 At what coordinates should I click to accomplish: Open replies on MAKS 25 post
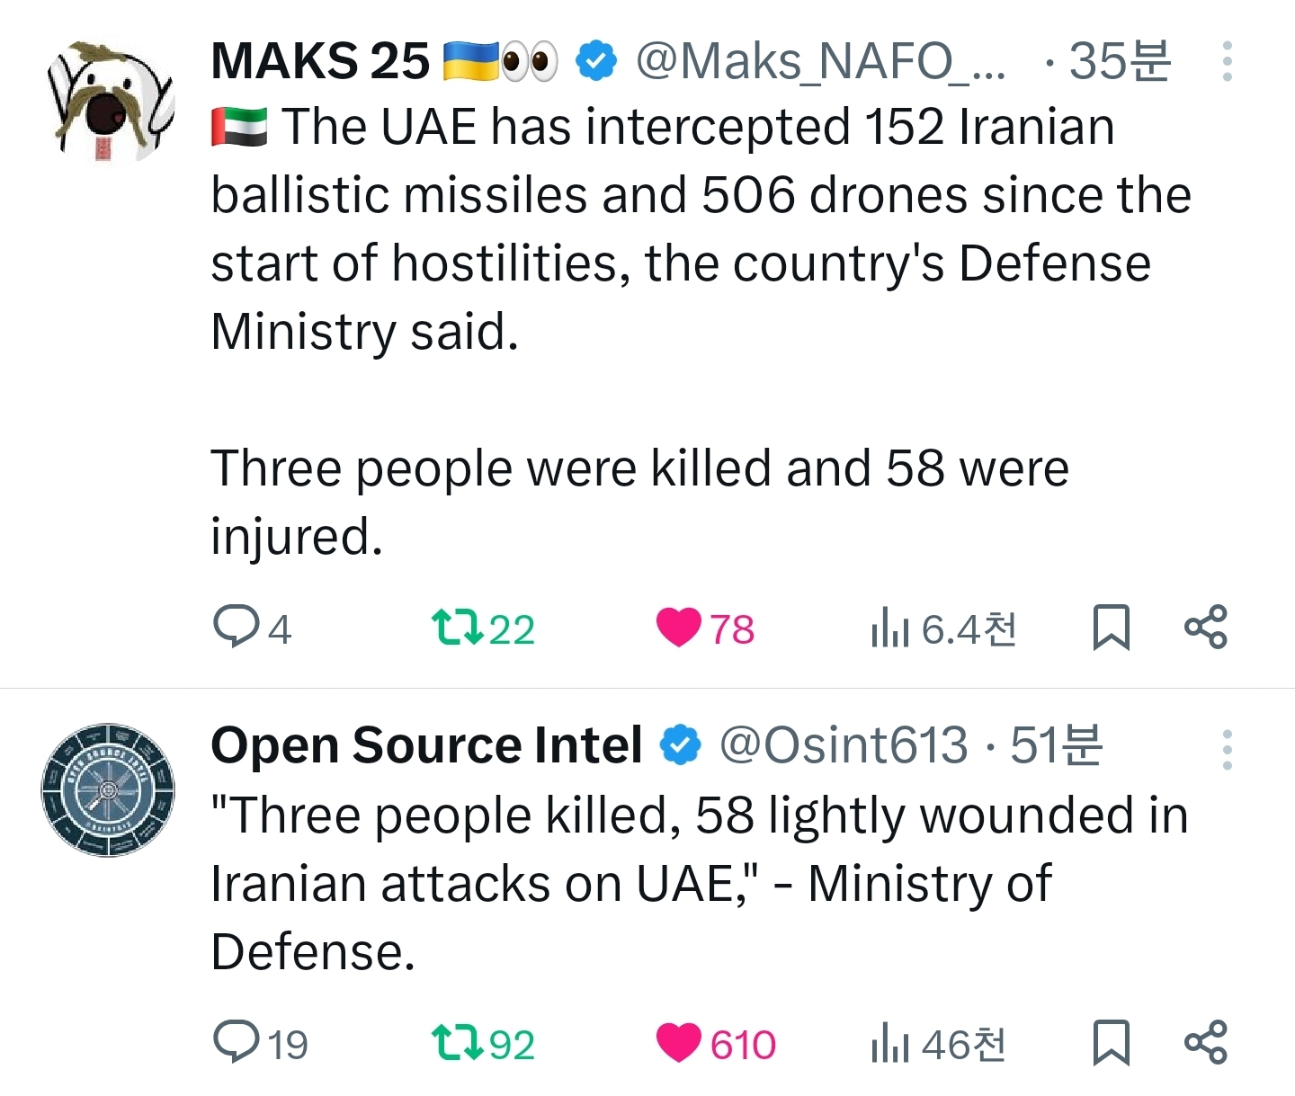(236, 627)
